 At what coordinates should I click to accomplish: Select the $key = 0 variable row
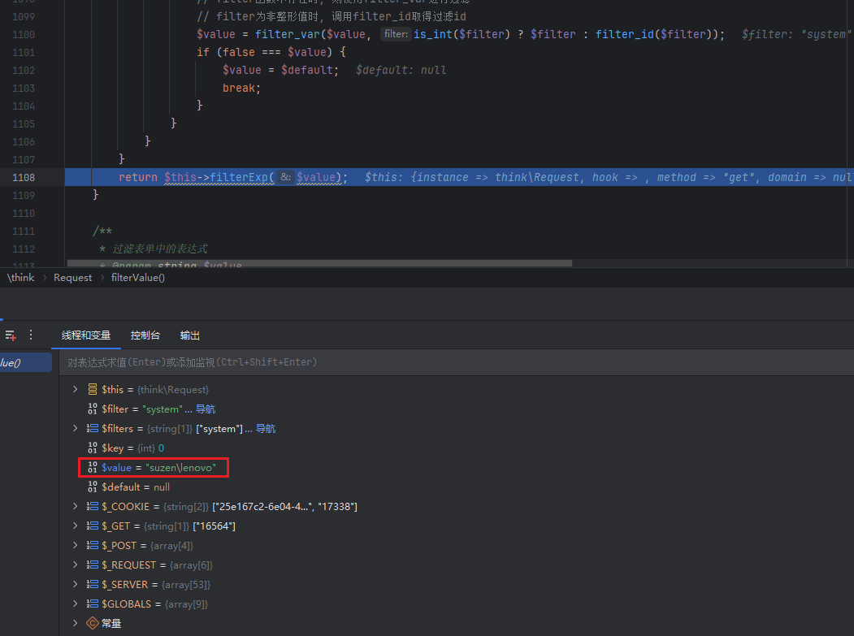pos(457,448)
